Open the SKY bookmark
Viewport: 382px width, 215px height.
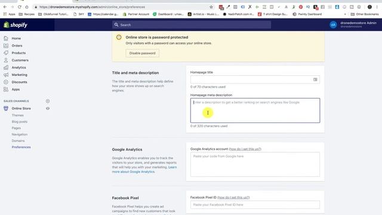(79, 14)
